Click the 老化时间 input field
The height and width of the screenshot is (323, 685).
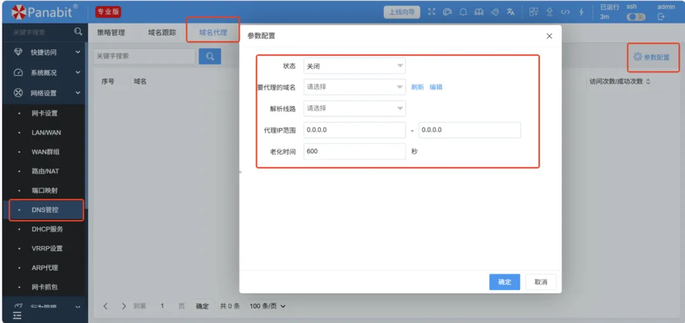point(354,151)
